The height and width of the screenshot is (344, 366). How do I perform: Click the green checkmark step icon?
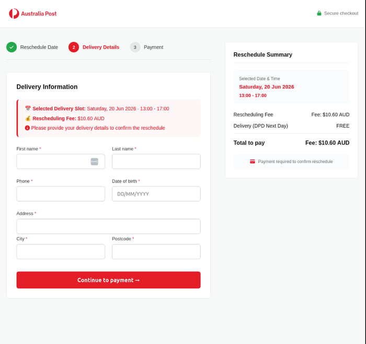pos(12,47)
